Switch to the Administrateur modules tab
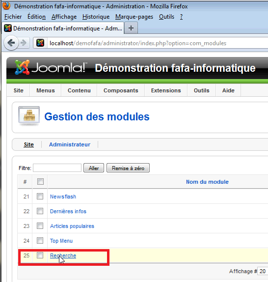 [x=70, y=144]
